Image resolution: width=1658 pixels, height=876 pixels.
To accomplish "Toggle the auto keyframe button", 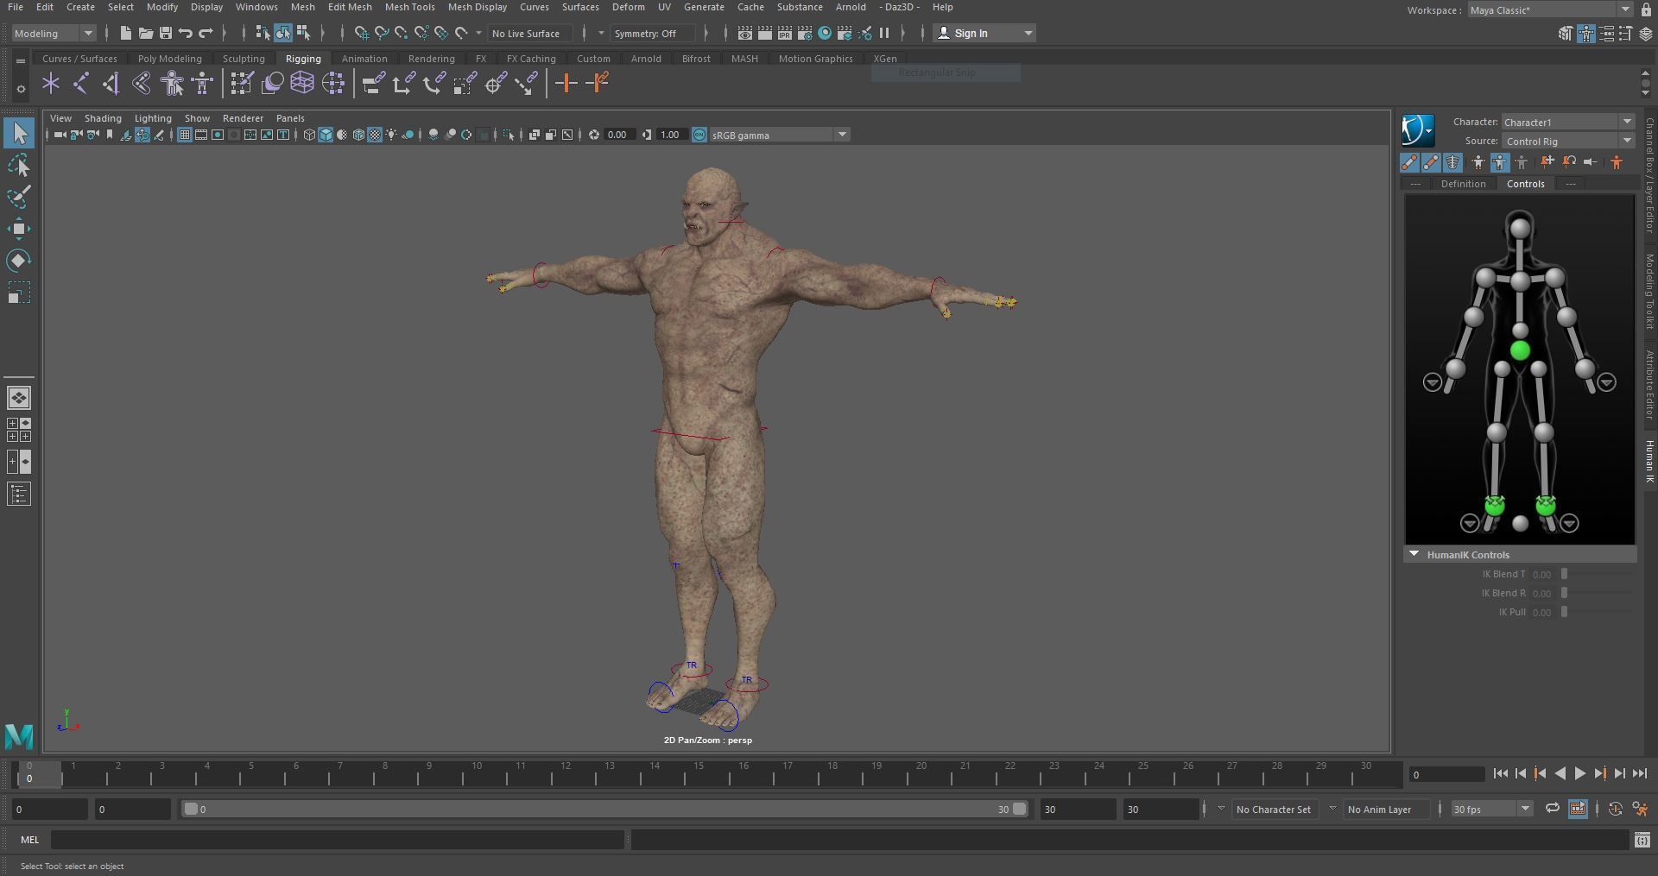I will (1616, 809).
